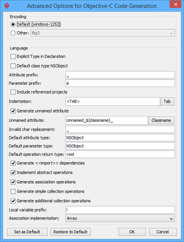Toggle Generate association operations checkbox
Image resolution: width=184 pixels, height=242 pixels.
click(x=13, y=182)
